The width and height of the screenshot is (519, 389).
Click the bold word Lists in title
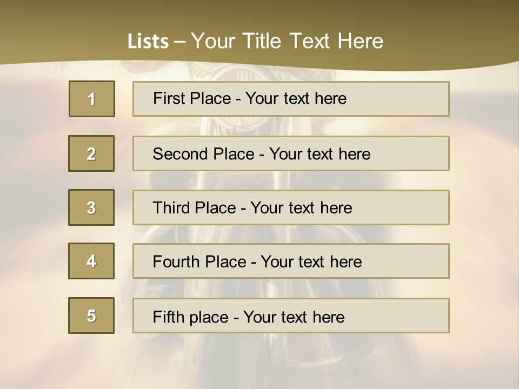pos(148,42)
